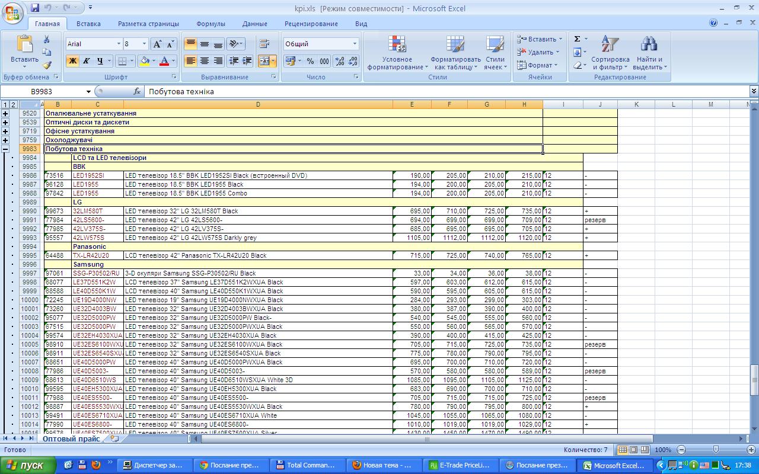Open the Сортировка и фильтр dropdown
Screen dimensions: 759x474
610,53
